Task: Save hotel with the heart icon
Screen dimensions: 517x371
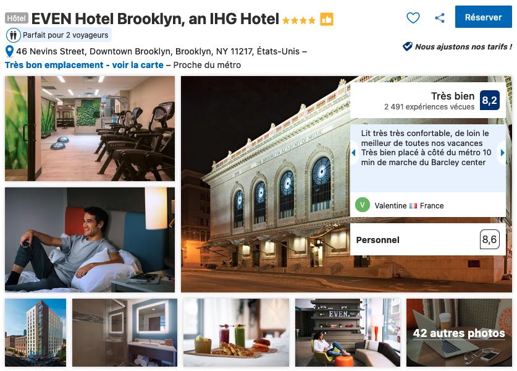Action: (x=413, y=18)
